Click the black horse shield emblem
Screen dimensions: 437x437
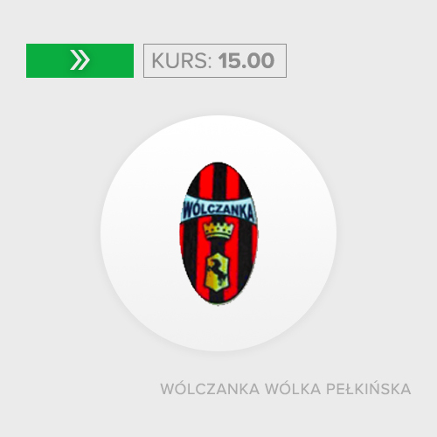(218, 272)
